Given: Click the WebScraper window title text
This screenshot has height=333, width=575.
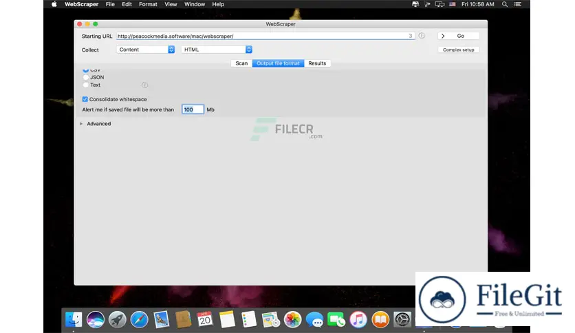Looking at the screenshot, I should point(281,24).
